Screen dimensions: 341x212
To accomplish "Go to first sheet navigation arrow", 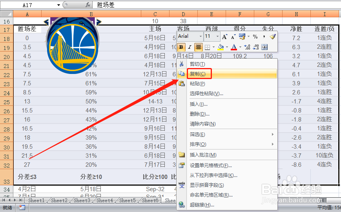I will pos(4,200).
